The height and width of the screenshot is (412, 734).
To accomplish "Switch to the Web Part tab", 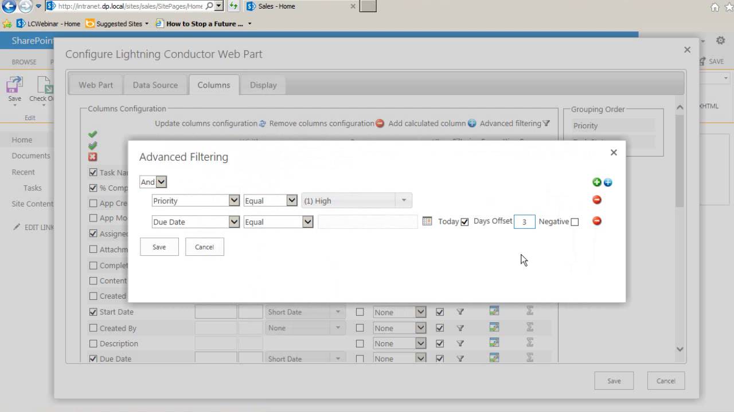I will click(x=96, y=85).
